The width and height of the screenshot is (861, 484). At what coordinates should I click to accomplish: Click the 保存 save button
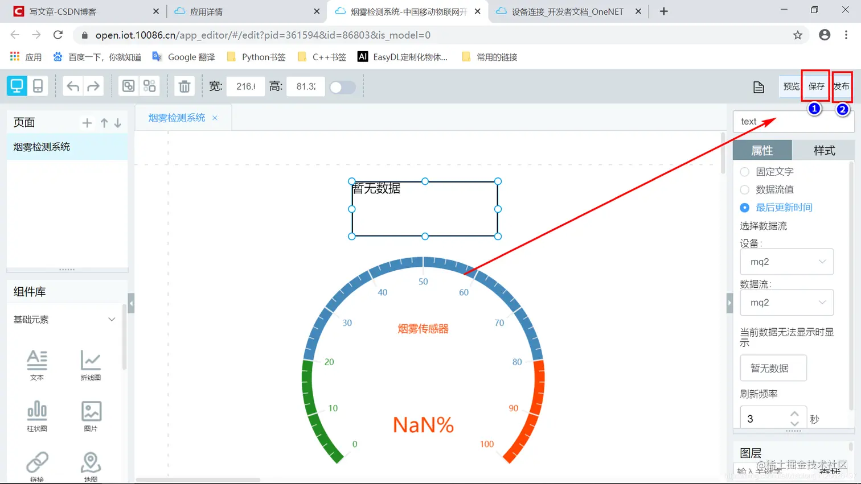tap(816, 86)
